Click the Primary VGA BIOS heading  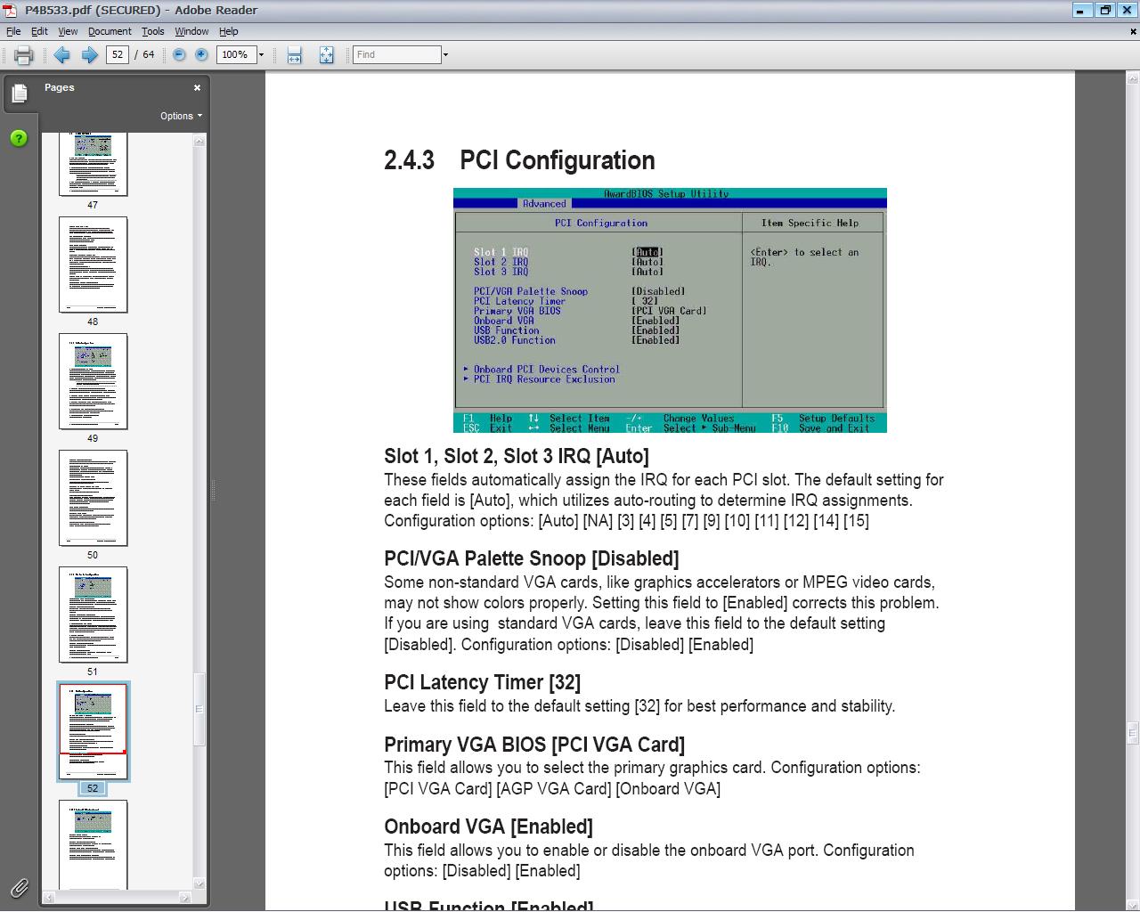coord(534,745)
